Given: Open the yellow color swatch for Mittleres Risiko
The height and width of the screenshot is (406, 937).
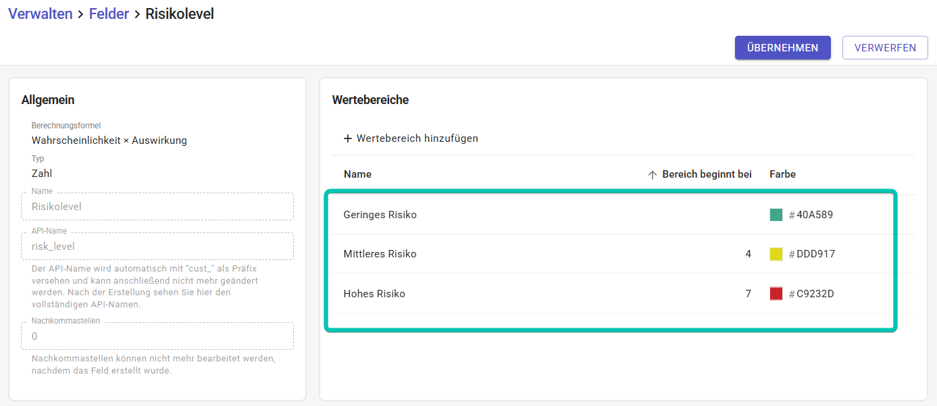Looking at the screenshot, I should tap(776, 254).
